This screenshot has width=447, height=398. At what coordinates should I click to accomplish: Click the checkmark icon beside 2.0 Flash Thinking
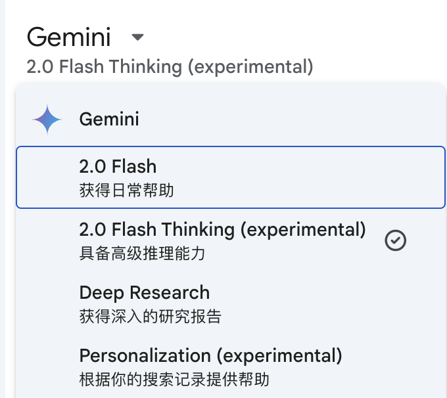click(x=395, y=240)
